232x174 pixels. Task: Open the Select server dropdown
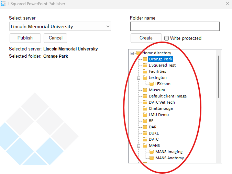click(60, 26)
